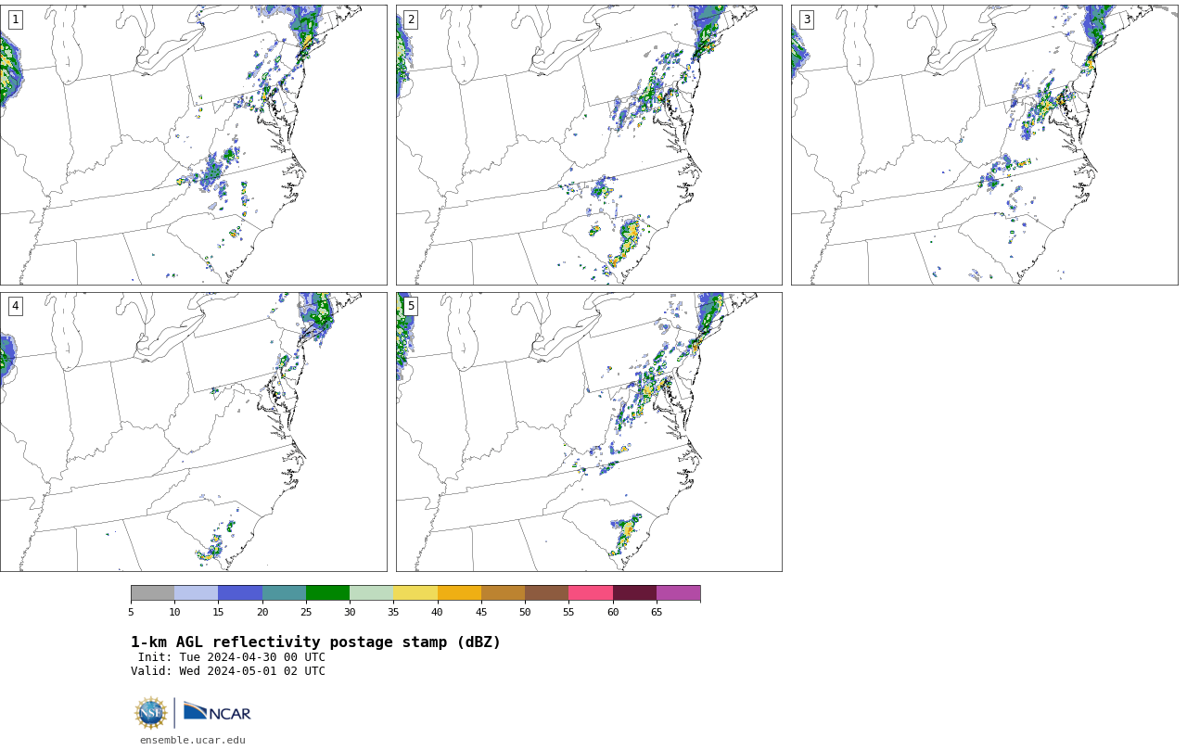Click the tan-brown 45-50 dBZ swatch
The height and width of the screenshot is (750, 1187).
pos(503,593)
